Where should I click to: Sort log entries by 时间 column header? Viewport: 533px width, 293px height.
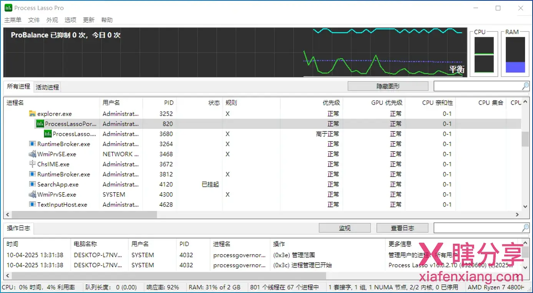click(12, 244)
